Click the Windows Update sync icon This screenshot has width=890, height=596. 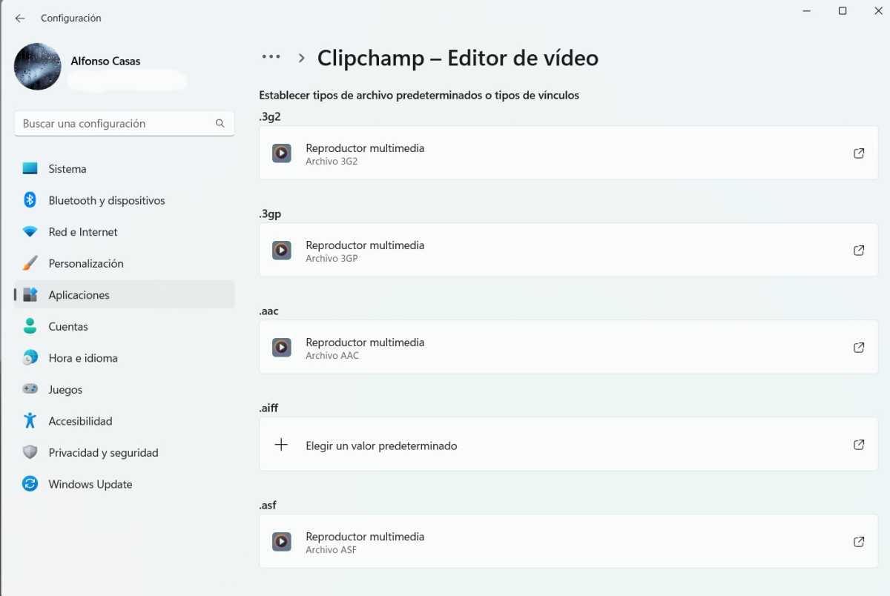(x=30, y=484)
